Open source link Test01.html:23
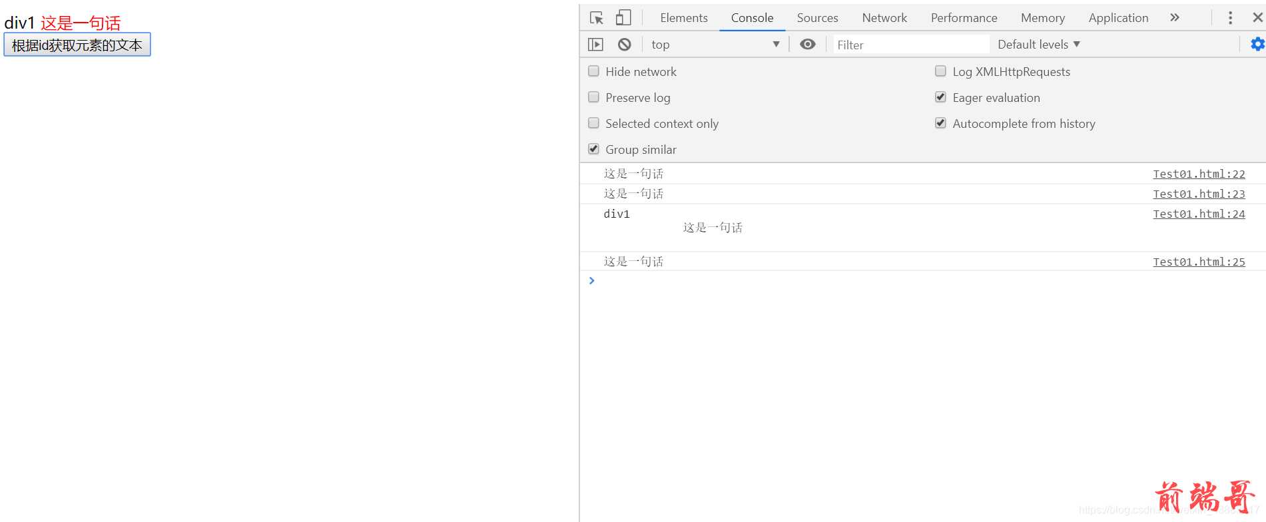Viewport: 1266px width, 522px height. click(1199, 194)
